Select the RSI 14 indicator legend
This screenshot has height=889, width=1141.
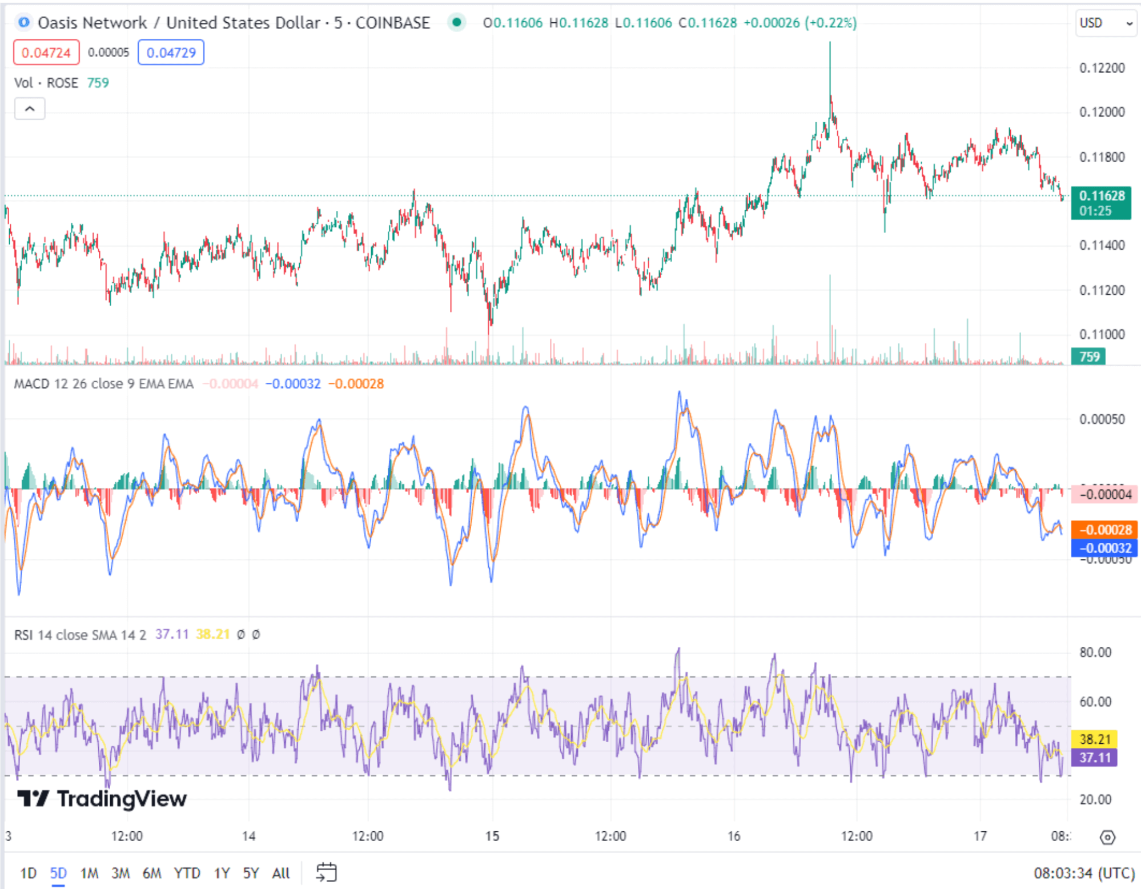(80, 635)
